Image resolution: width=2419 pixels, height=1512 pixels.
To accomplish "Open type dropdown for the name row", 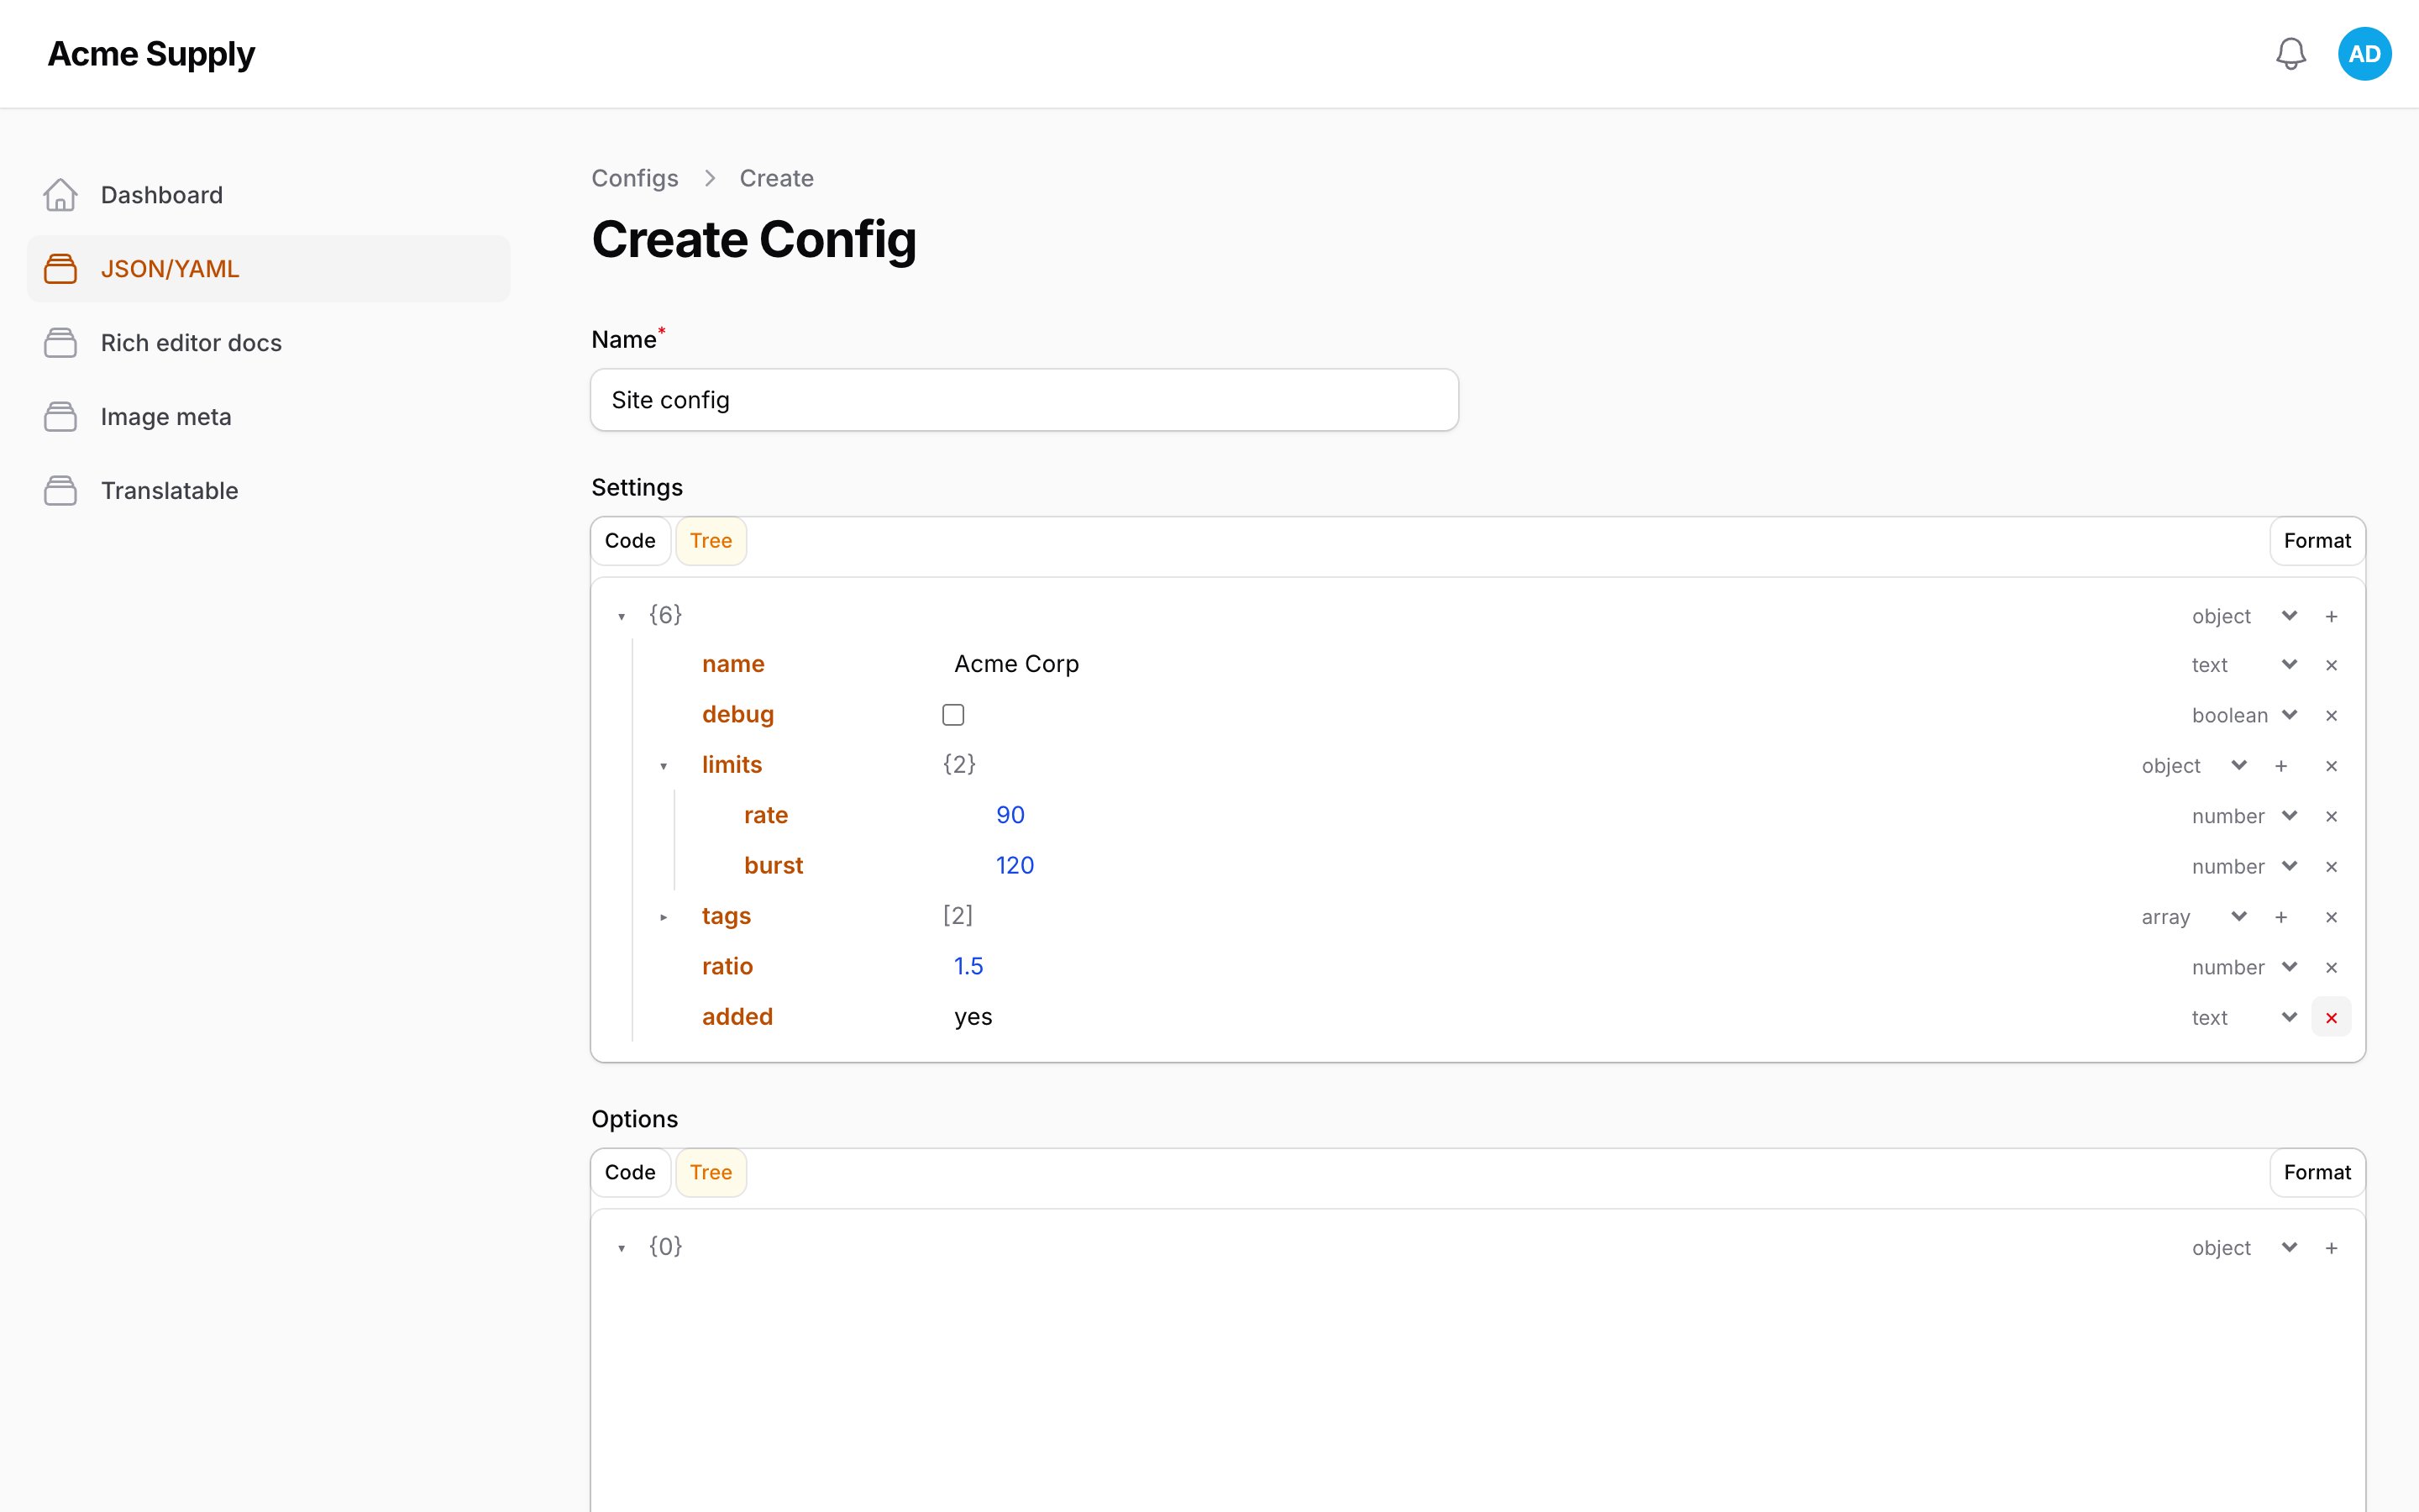I will coord(2245,665).
